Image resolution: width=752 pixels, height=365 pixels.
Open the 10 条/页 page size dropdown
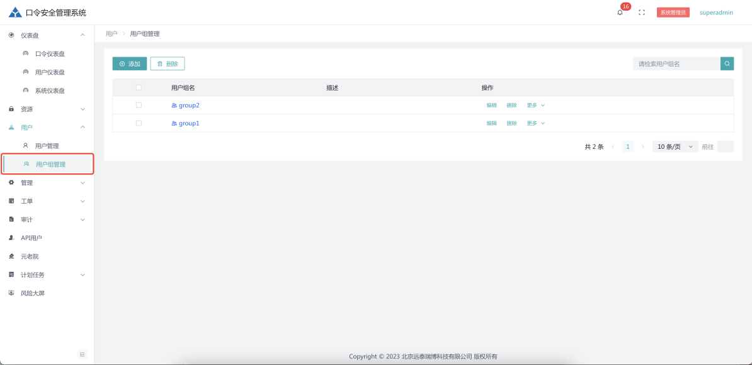[675, 146]
